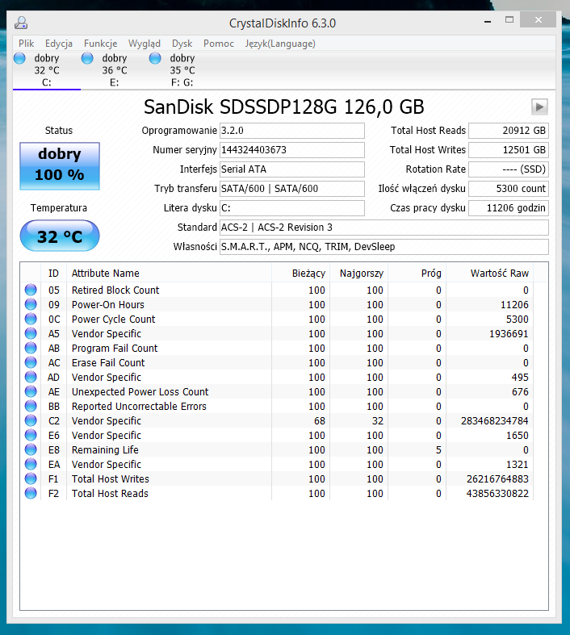Click the status orb of Reported Uncorrectable Errors

(31, 406)
